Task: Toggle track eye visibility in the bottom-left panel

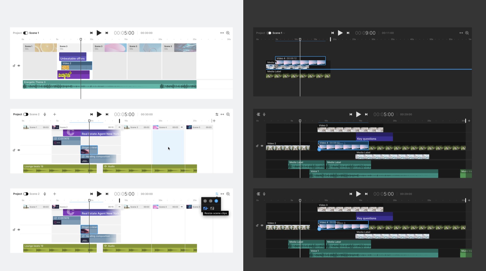Action: click(x=19, y=230)
